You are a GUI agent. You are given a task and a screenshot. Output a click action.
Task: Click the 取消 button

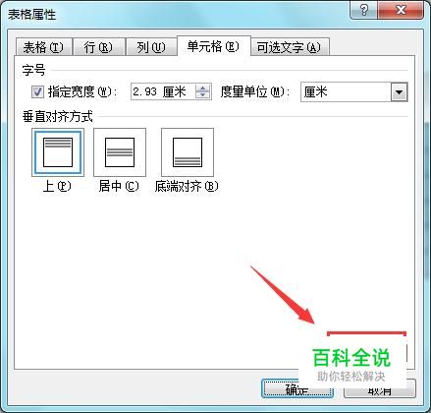[x=380, y=389]
